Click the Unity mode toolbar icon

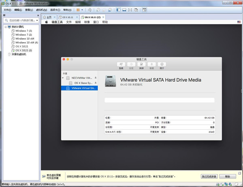[136, 10]
